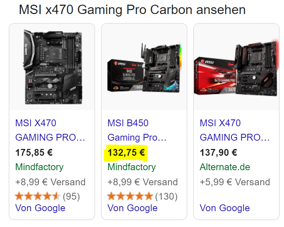Open the 175,85 € MSI X470 GAMING PRO title link

tap(50, 130)
